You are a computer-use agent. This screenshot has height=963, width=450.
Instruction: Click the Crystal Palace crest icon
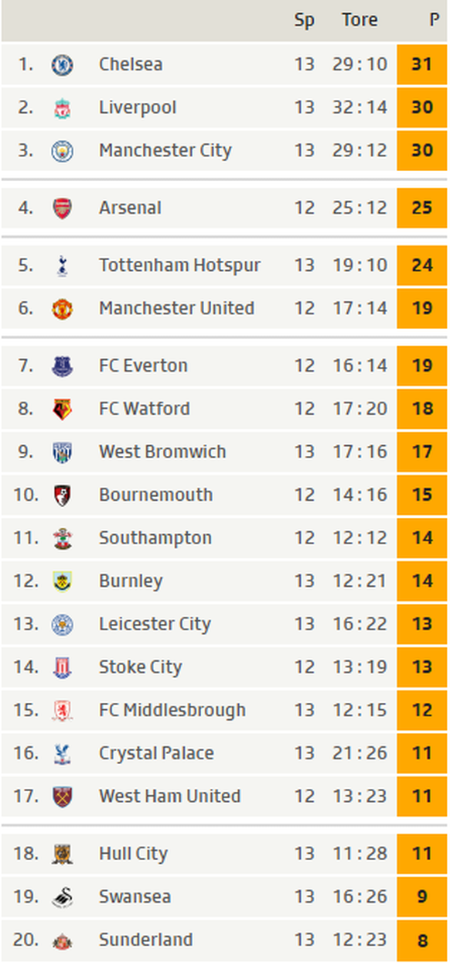pos(63,754)
